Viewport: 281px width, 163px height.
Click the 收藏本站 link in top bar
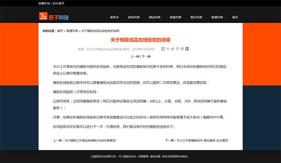[44, 3]
